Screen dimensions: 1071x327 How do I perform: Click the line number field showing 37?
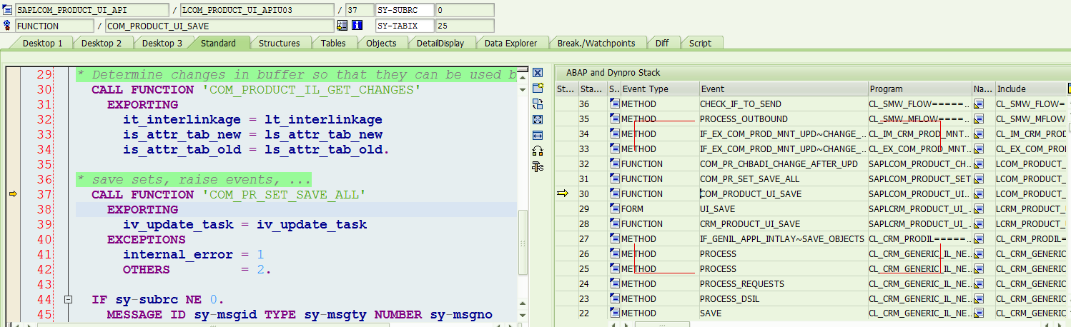coord(358,11)
